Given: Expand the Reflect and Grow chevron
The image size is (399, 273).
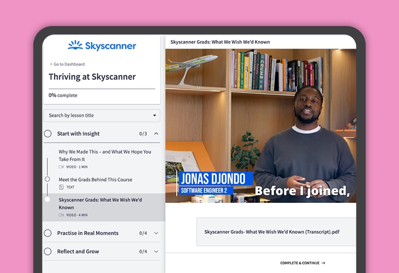Looking at the screenshot, I should pos(156,251).
